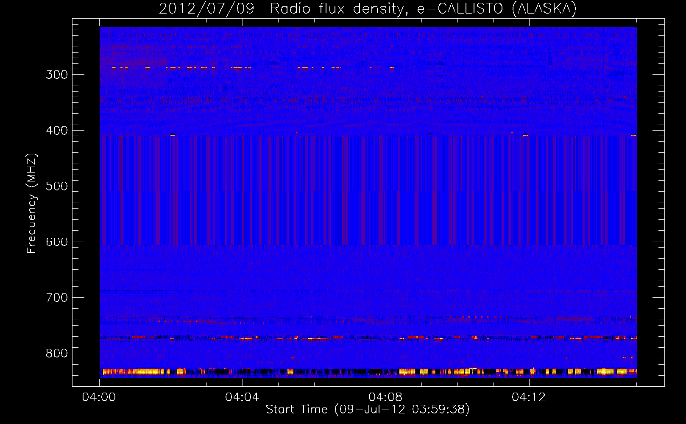Click the 04:08 time tick label
The width and height of the screenshot is (686, 424).
[385, 397]
